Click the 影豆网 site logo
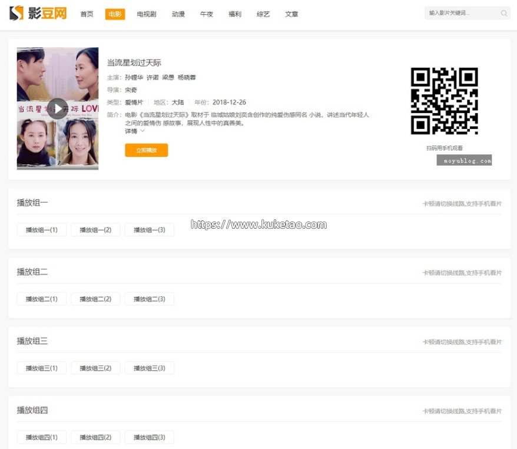 point(38,13)
